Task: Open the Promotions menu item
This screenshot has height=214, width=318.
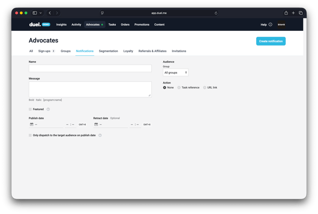Action: (x=142, y=25)
